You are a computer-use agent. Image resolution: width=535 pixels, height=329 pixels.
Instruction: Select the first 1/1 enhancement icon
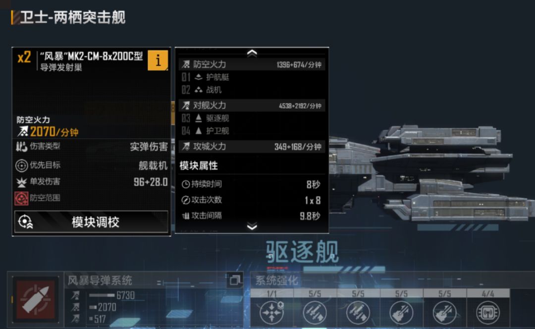pyautogui.click(x=271, y=312)
